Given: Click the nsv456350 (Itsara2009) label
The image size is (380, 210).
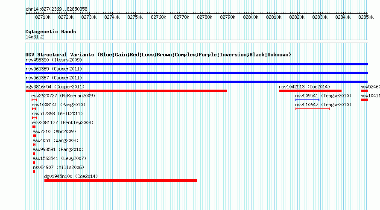Looking at the screenshot, I should click(x=54, y=60).
